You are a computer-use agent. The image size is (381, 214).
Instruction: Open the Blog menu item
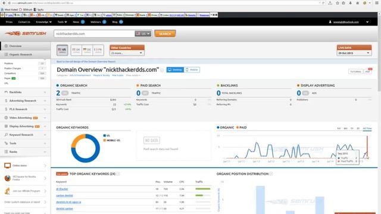point(115,22)
